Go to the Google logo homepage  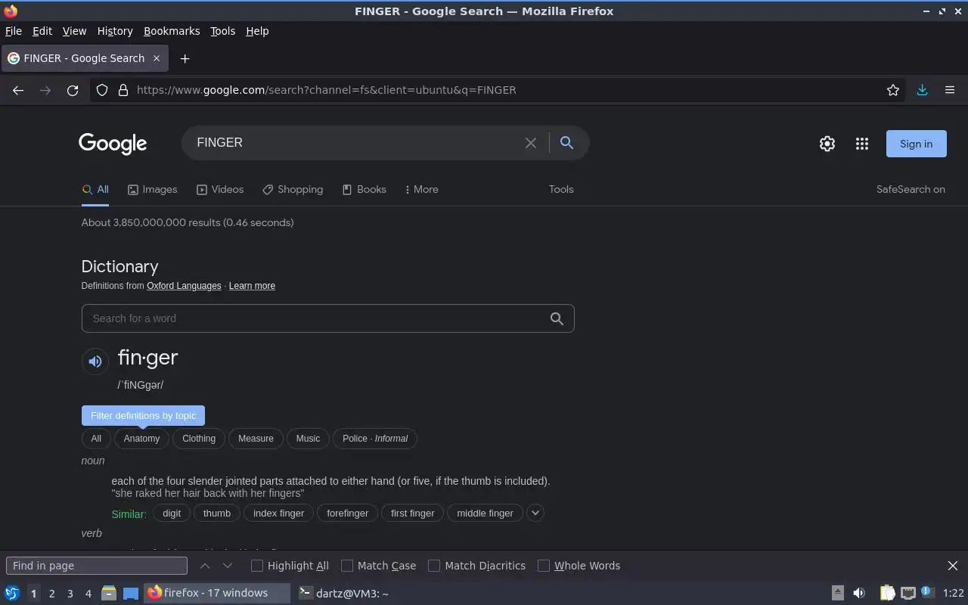[113, 144]
